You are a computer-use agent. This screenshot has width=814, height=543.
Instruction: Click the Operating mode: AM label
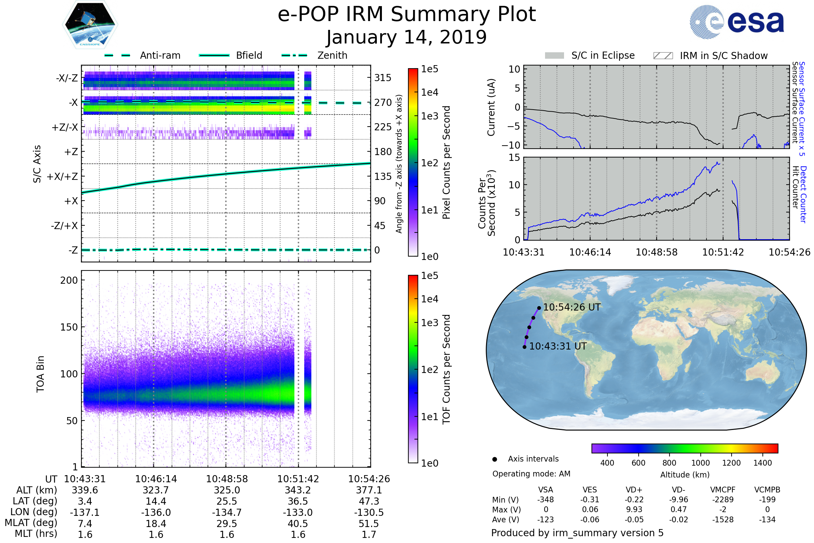click(531, 474)
